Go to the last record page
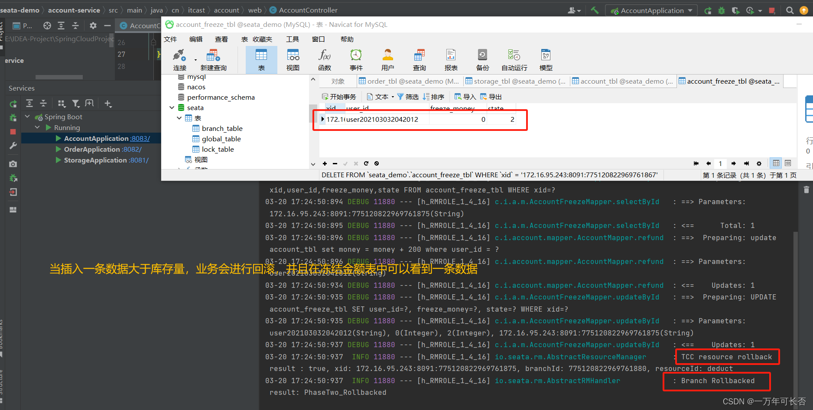 click(x=746, y=163)
